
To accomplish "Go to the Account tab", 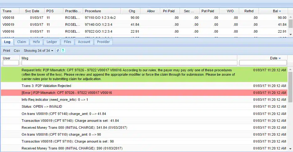I will (x=84, y=42).
